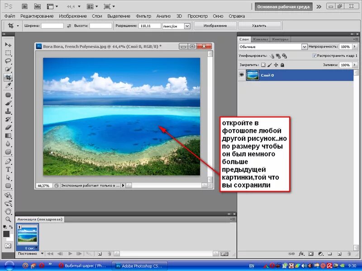Toggle unify layer style
Viewport: 362px width, 271px height.
click(285, 56)
